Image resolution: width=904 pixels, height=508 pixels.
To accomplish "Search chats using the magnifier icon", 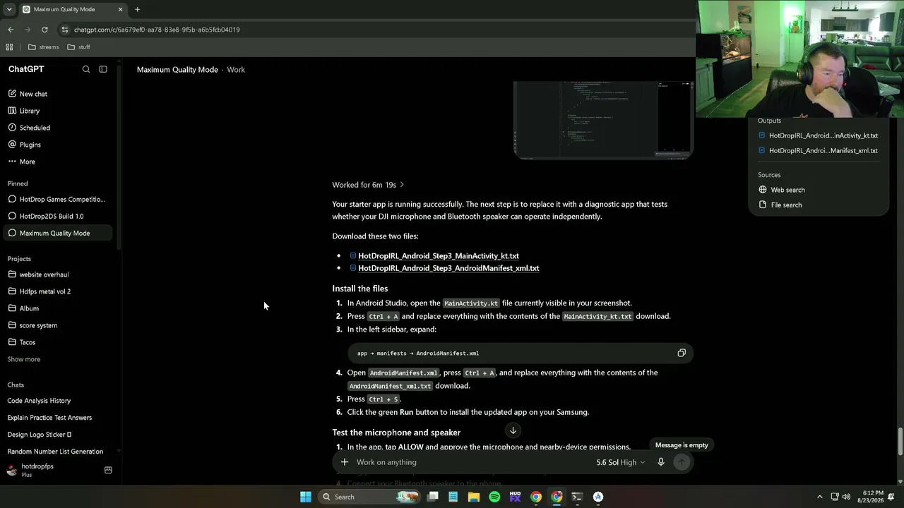I will 86,69.
